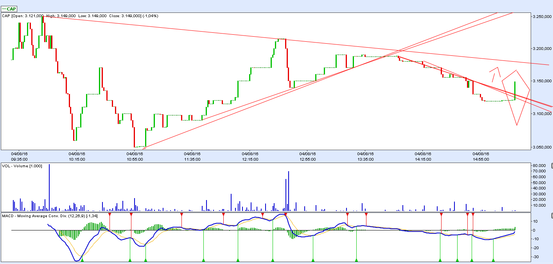Click the MACD Moving Average Conv. Div. title
This screenshot has width=553, height=264.
[50, 215]
